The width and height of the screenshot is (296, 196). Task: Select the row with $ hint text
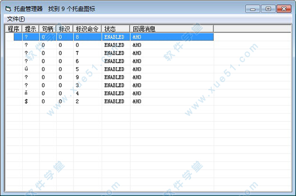click(x=113, y=101)
